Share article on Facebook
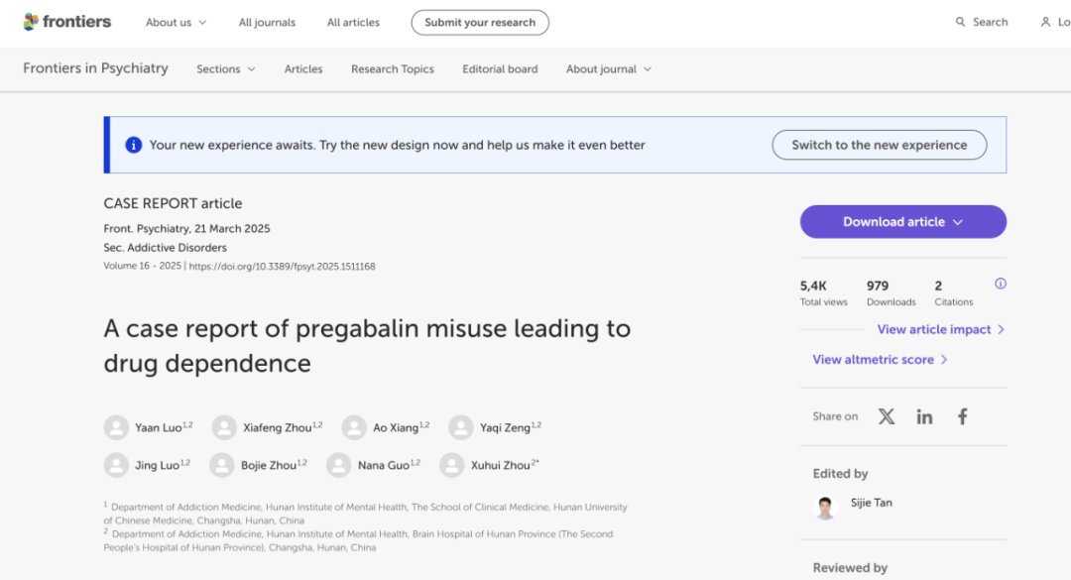 coord(962,416)
